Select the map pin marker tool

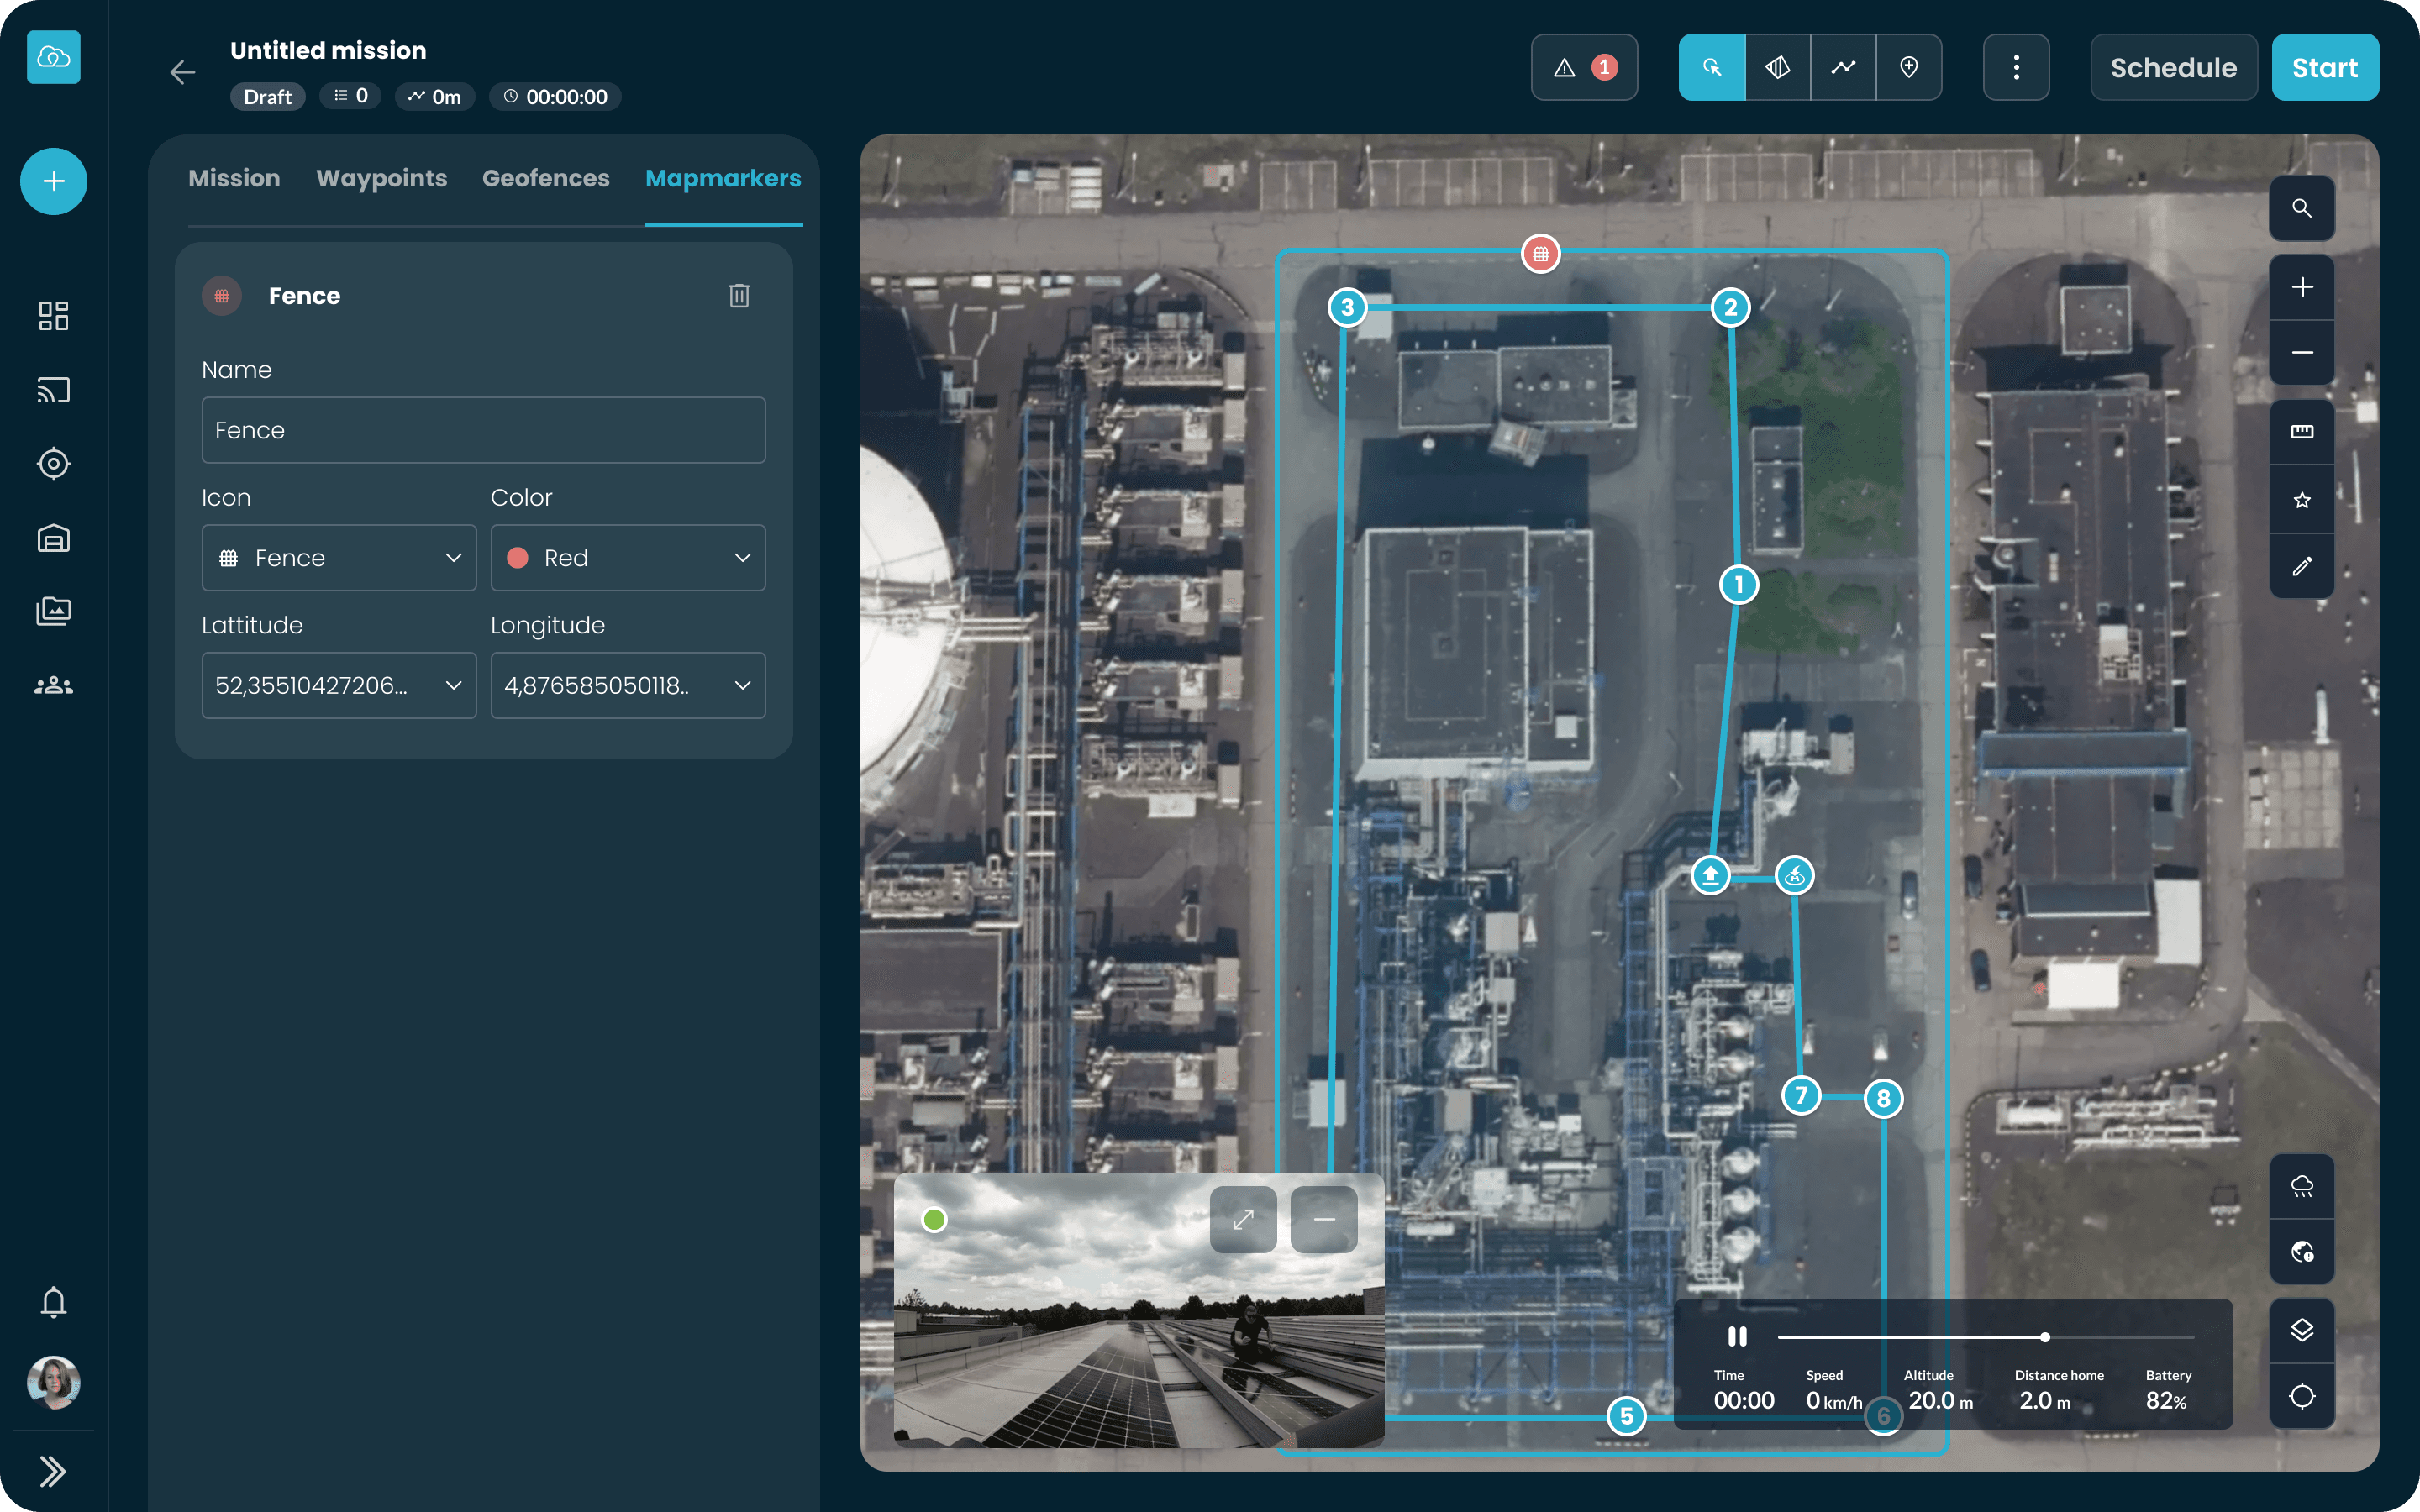point(1908,67)
